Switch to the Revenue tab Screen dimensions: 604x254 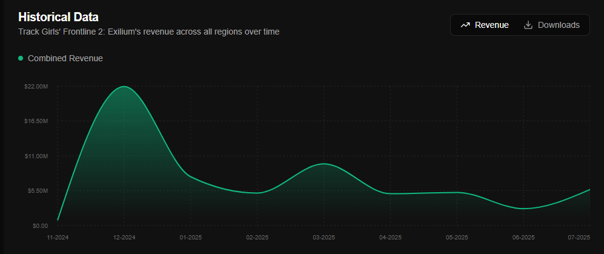coord(485,25)
